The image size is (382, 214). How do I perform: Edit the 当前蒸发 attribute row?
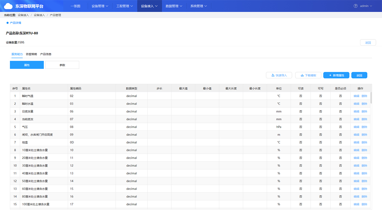click(x=356, y=119)
